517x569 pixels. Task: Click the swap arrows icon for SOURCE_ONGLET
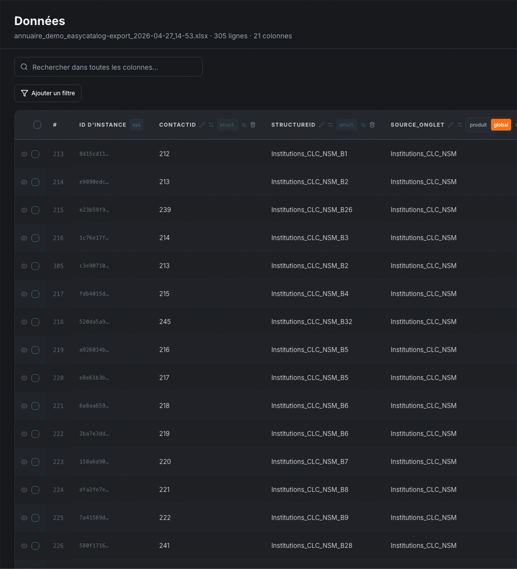(x=459, y=125)
